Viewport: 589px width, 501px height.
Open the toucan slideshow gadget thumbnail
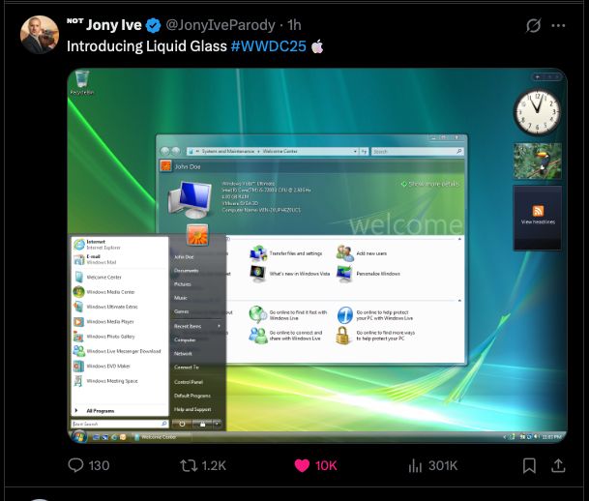click(538, 161)
